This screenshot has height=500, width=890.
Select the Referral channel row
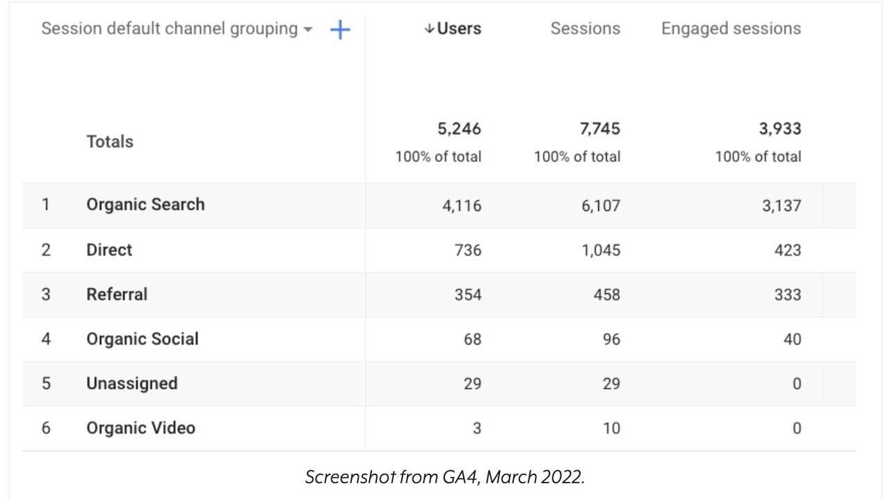(x=117, y=294)
